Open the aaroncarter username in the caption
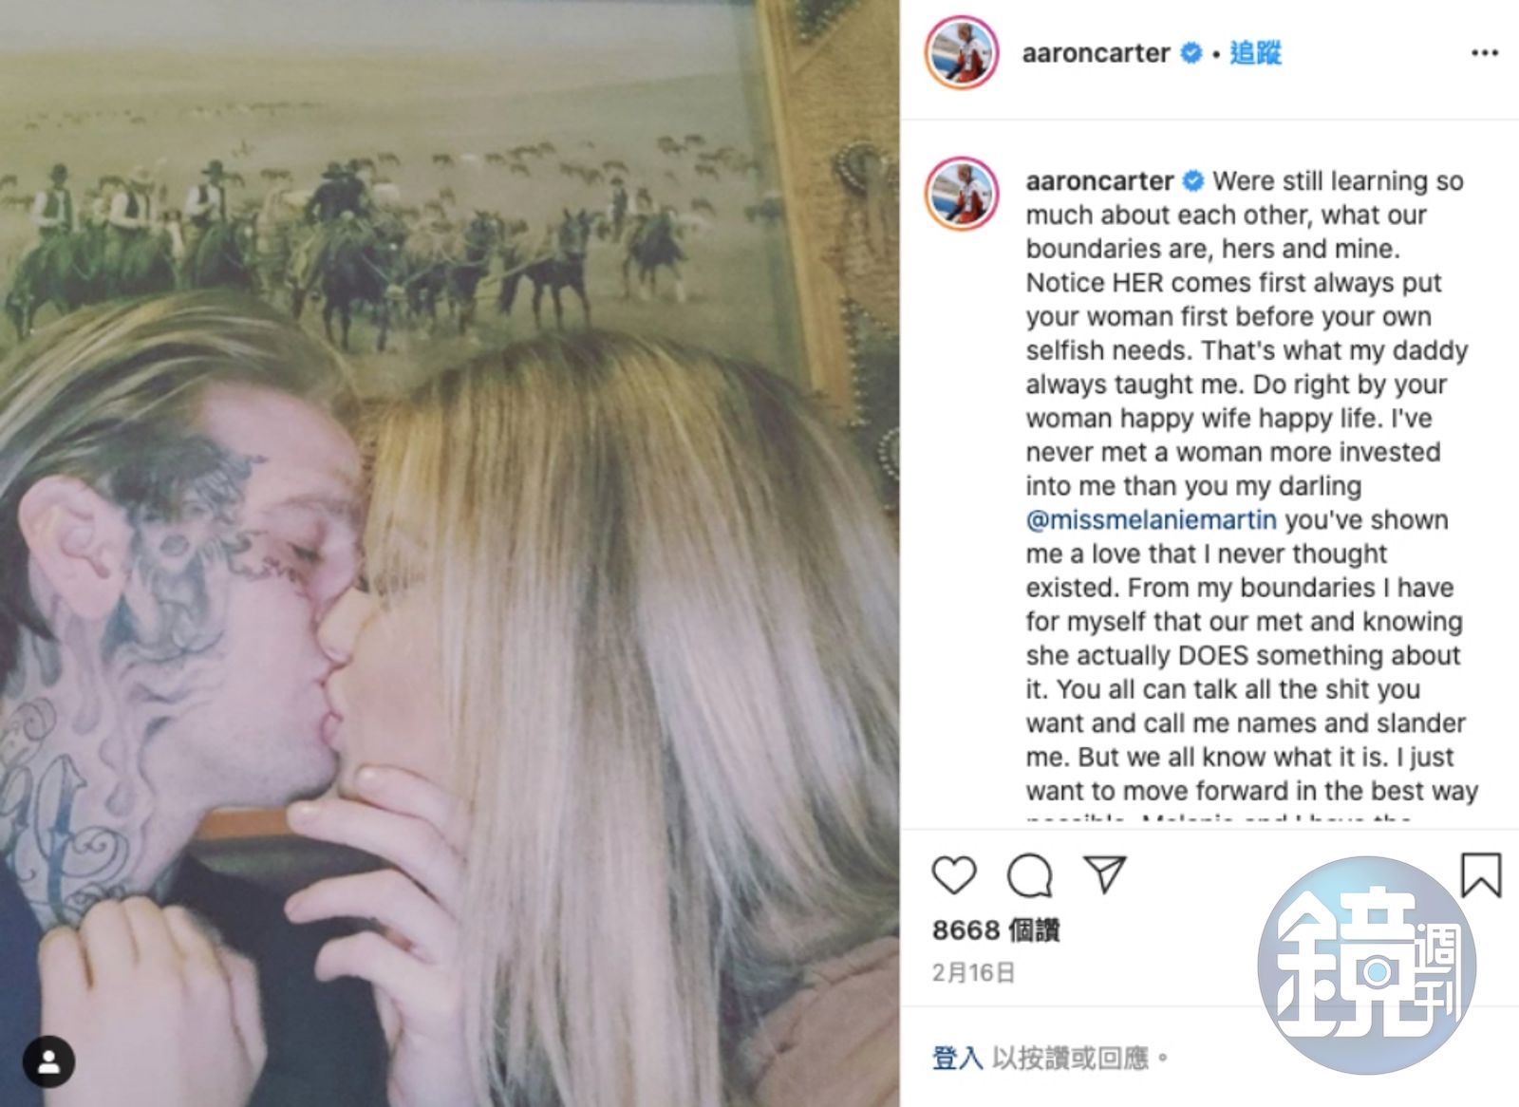Screen dimensions: 1519x1107 click(x=1099, y=180)
